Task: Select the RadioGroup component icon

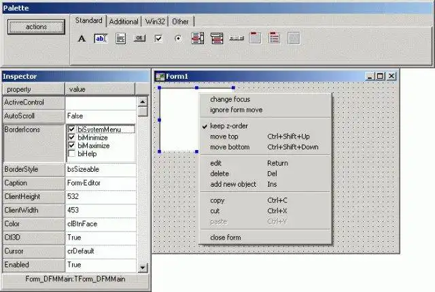Action: click(x=274, y=38)
